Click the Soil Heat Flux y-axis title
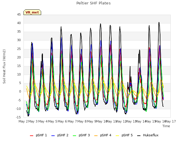The width and height of the screenshot is (188, 141). 4,66
